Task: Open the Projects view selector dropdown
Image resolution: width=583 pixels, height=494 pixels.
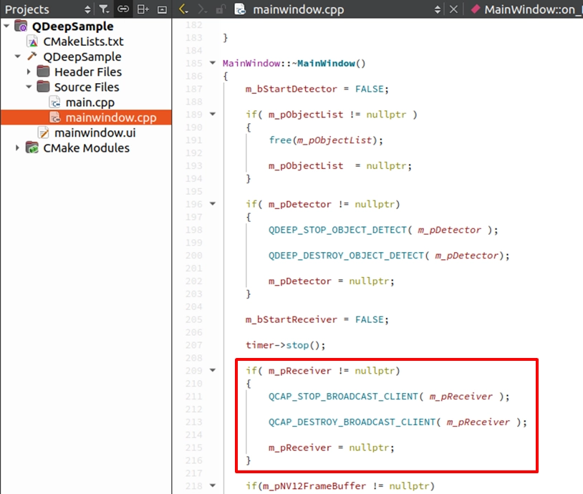Action: click(87, 9)
